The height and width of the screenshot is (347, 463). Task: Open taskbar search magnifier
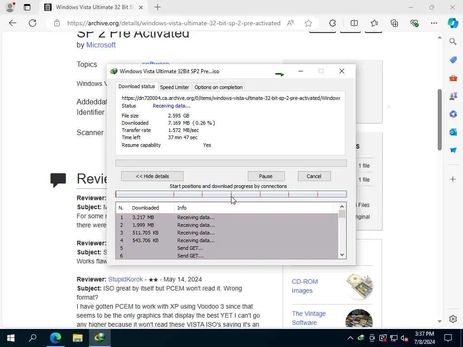pyautogui.click(x=33, y=338)
